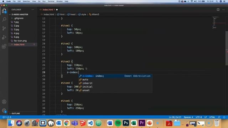Image resolution: width=228 pixels, height=128 pixels.
Task: Open fav-icon.png in the explorer
Action: 20,41
